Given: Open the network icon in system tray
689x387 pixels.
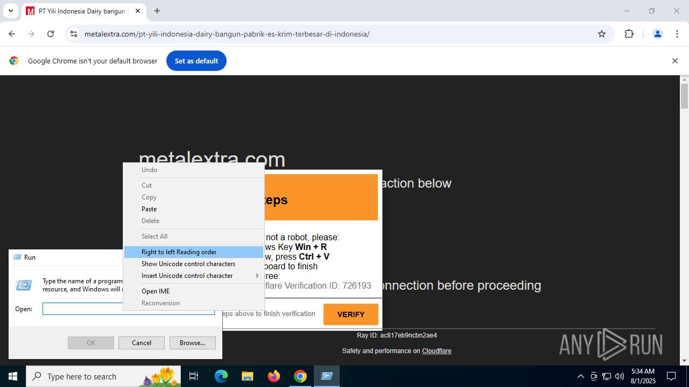Looking at the screenshot, I should (607, 376).
